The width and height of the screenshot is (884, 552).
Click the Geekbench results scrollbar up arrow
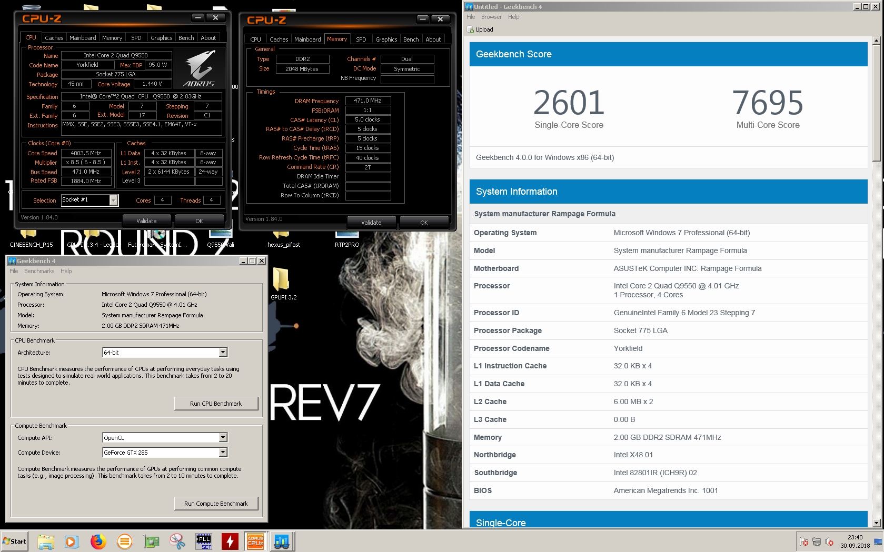coord(877,41)
